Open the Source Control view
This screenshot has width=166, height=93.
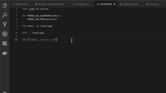coord(5,25)
